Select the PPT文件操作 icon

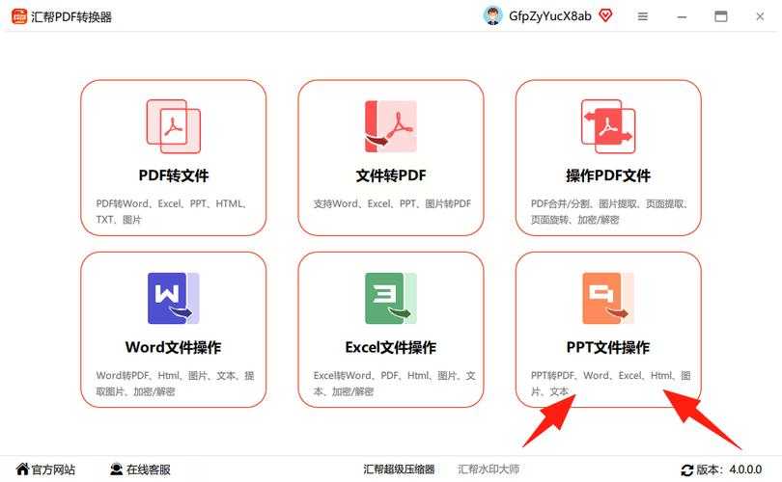point(607,298)
